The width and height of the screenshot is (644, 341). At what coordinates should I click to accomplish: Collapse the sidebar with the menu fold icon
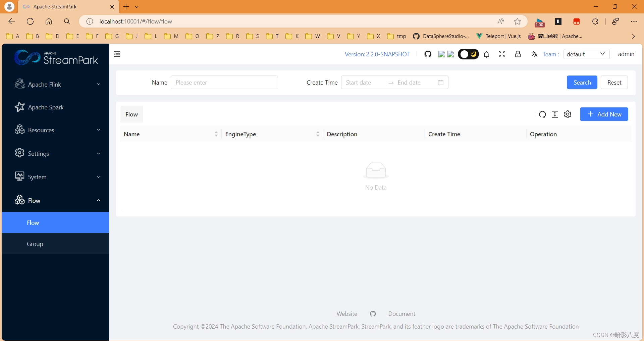click(117, 54)
